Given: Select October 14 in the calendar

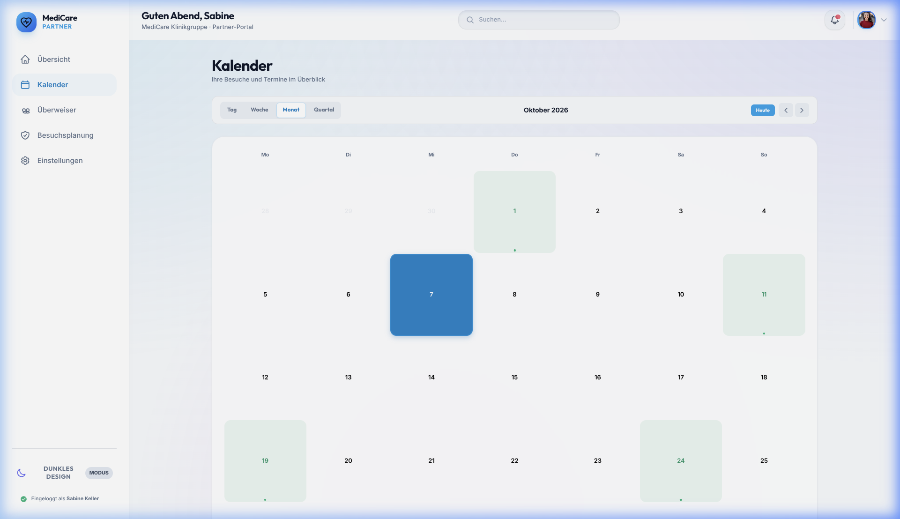Looking at the screenshot, I should click(x=431, y=378).
